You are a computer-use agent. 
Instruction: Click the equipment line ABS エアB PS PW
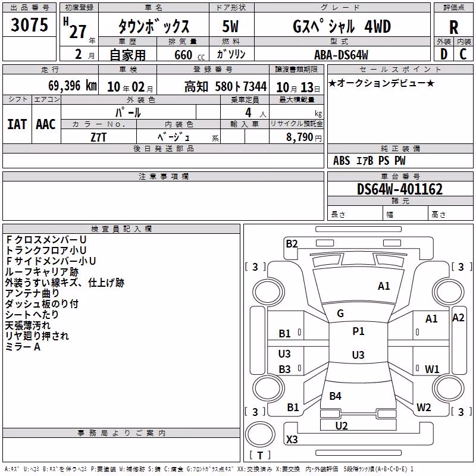click(x=369, y=161)
